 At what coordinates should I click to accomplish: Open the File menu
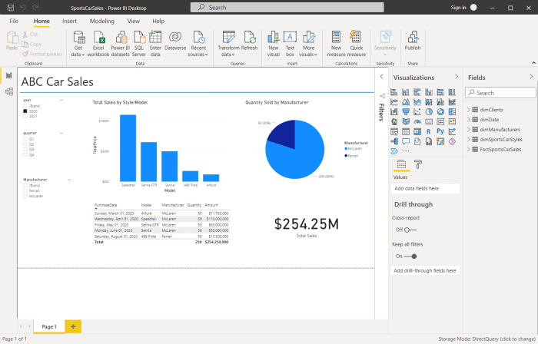pos(14,21)
